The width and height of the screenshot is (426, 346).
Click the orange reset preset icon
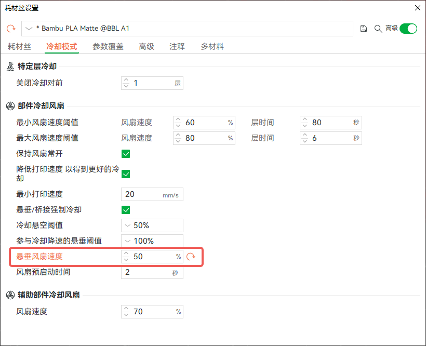pos(11,28)
